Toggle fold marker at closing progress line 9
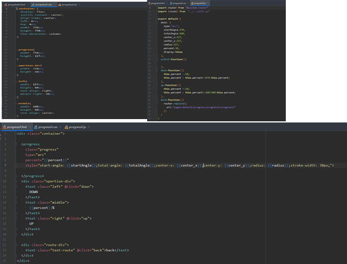 coord(15,176)
